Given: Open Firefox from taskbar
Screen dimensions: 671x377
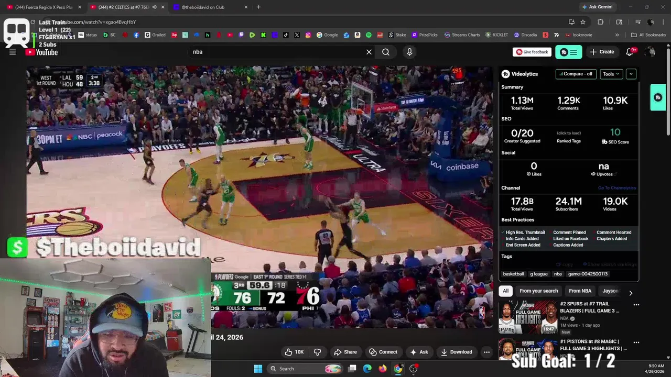Looking at the screenshot, I should coord(383,369).
